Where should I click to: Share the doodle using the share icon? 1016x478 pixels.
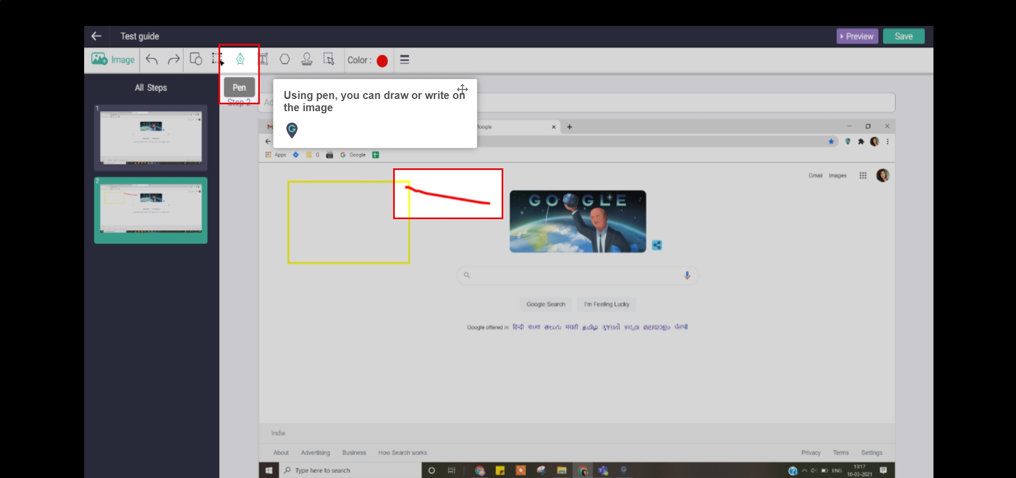657,245
